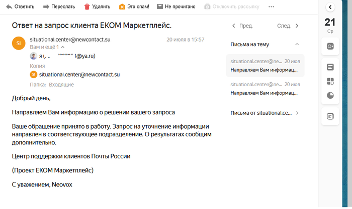Click the orange spam icon
The width and height of the screenshot is (352, 209).
point(122,7)
